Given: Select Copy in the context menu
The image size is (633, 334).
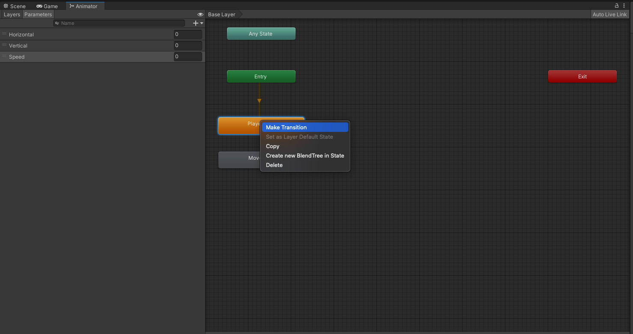Looking at the screenshot, I should (x=272, y=146).
